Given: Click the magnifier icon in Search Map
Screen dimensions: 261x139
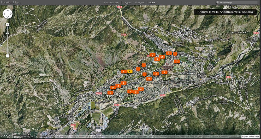Looking at the screenshot, I should point(218,3).
